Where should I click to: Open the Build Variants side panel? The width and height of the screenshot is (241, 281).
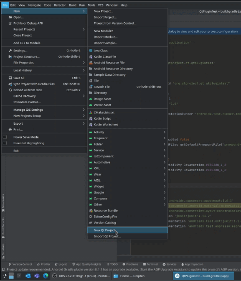point(3,227)
